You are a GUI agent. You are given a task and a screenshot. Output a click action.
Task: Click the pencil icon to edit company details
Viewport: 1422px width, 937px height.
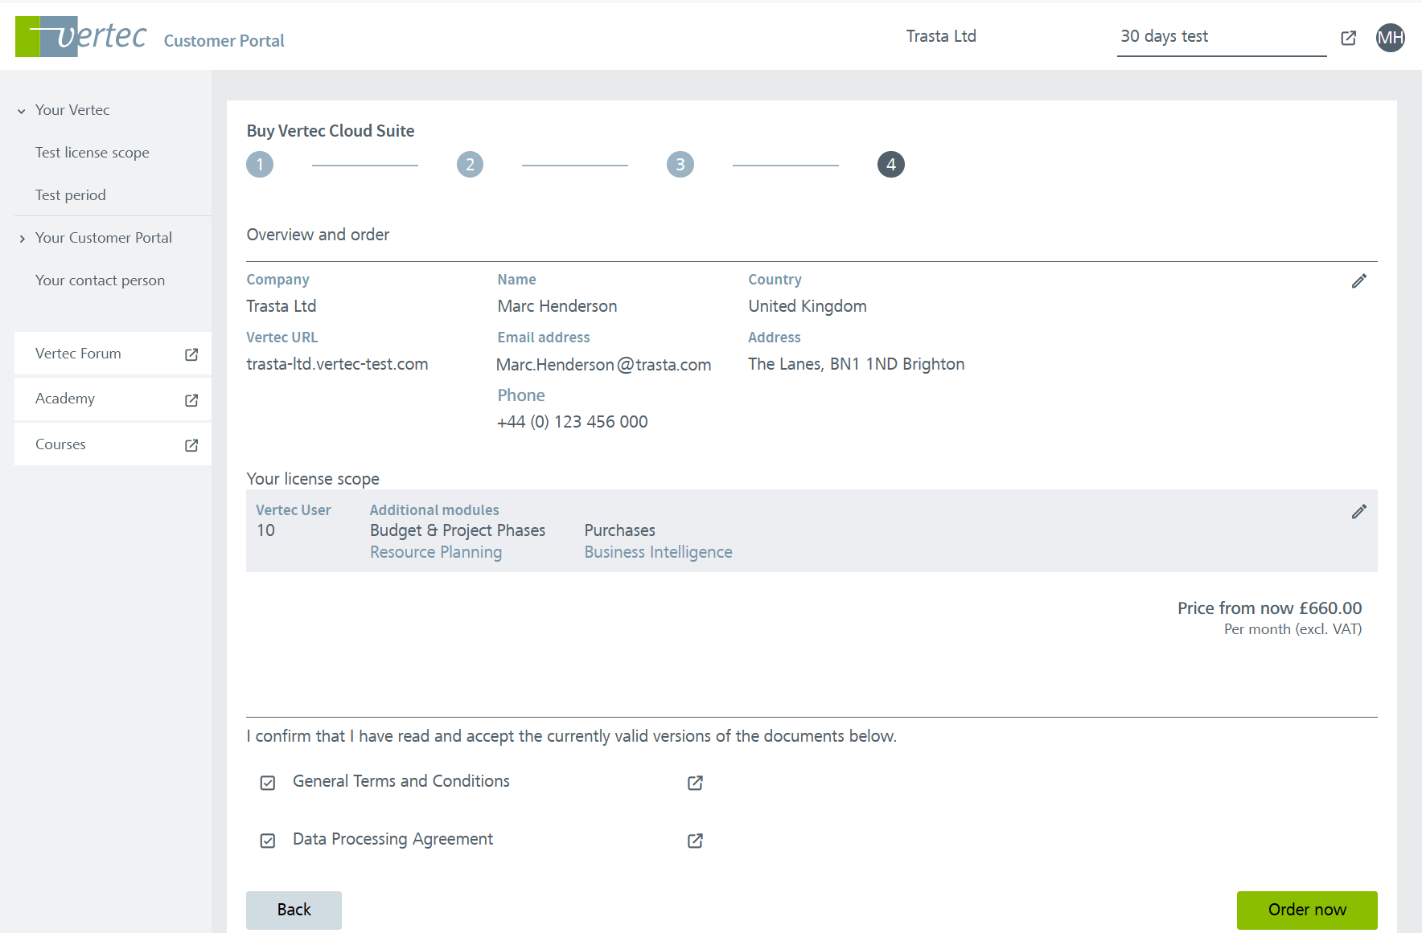click(1358, 281)
